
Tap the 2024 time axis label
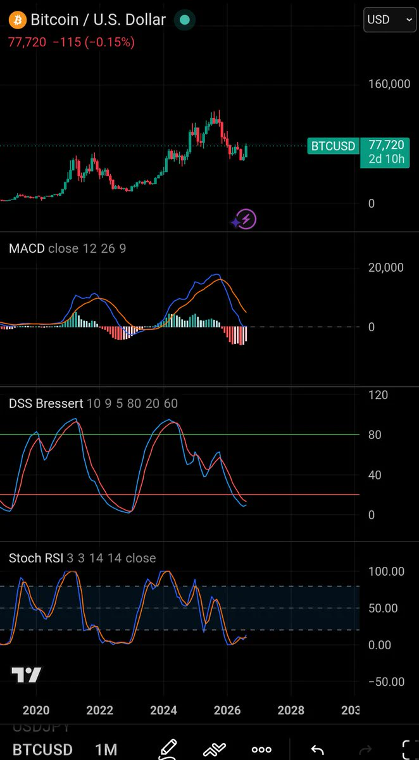164,709
